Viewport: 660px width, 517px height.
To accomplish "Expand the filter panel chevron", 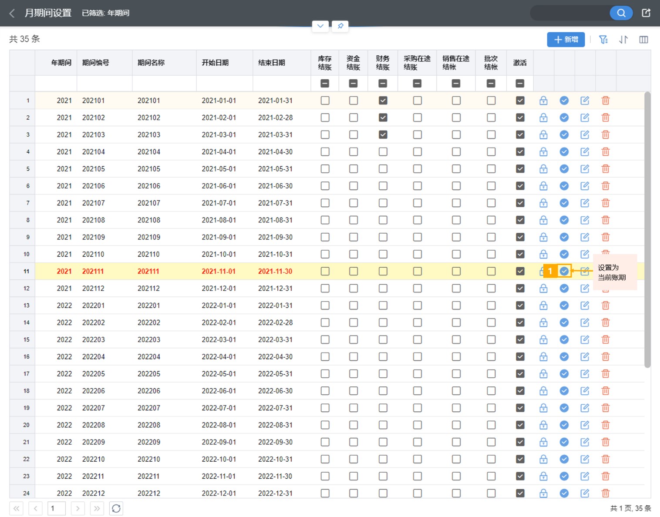I will [320, 26].
